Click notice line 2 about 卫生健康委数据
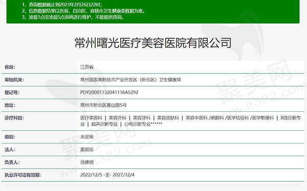Viewport: 307px width, 191px height. coord(83,11)
